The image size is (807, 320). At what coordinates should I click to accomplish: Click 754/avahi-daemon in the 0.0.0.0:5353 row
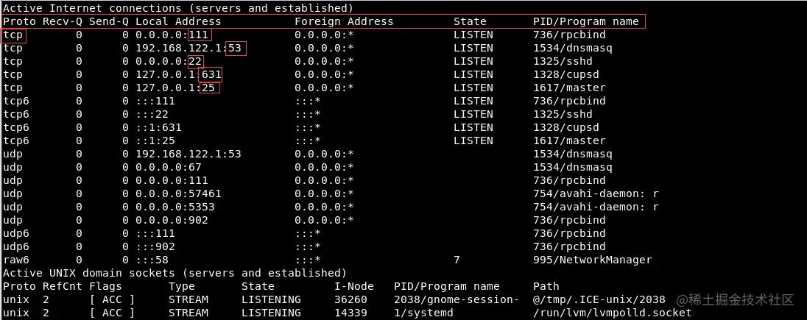(x=596, y=207)
